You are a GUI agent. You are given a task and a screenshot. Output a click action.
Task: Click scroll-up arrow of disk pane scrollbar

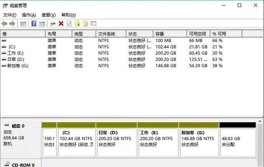tap(260, 121)
